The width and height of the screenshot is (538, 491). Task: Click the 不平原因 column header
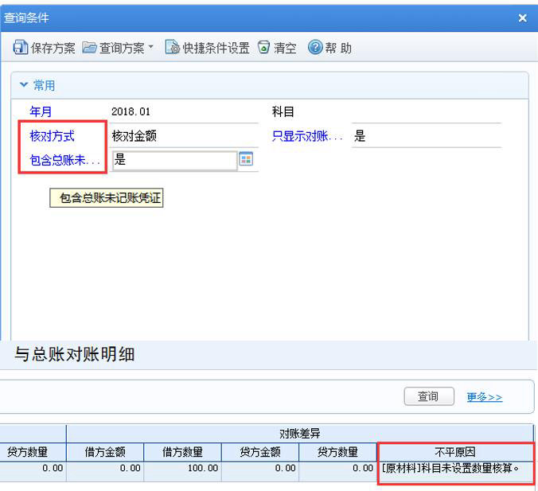coord(457,452)
